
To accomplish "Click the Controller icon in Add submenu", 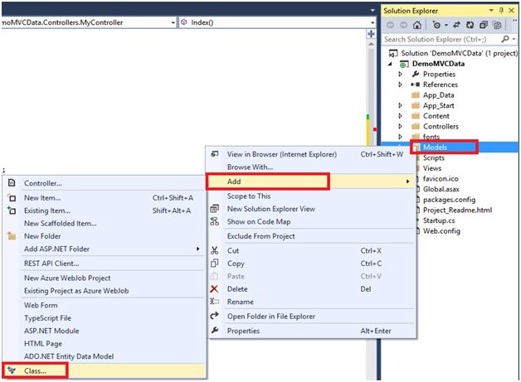I will pyautogui.click(x=12, y=183).
